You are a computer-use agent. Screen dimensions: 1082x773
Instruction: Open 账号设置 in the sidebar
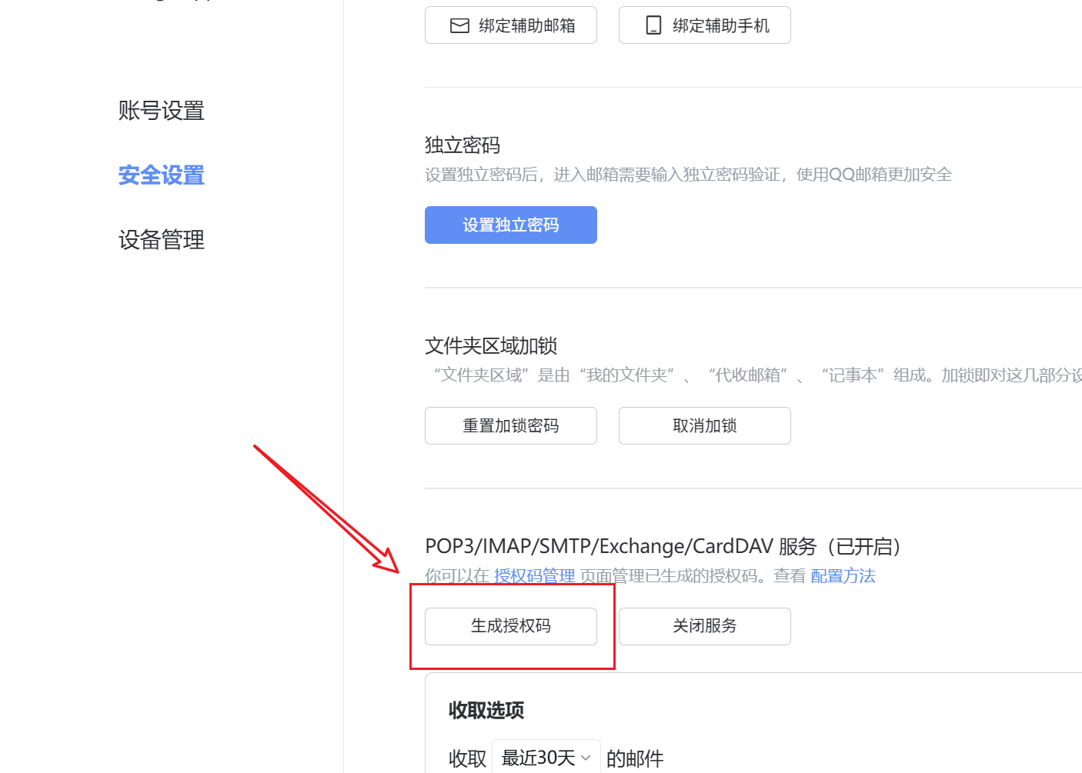[162, 111]
